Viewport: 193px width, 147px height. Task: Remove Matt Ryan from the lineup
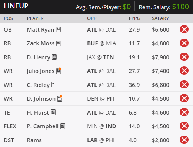coord(184,29)
